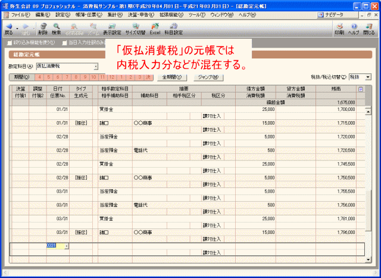Click the 日付 column header

[x=58, y=89]
